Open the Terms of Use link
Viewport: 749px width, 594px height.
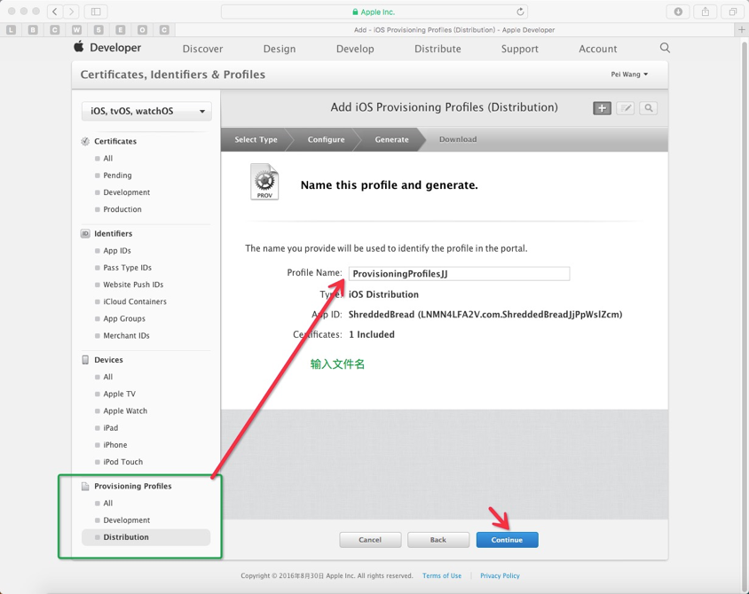coord(442,576)
